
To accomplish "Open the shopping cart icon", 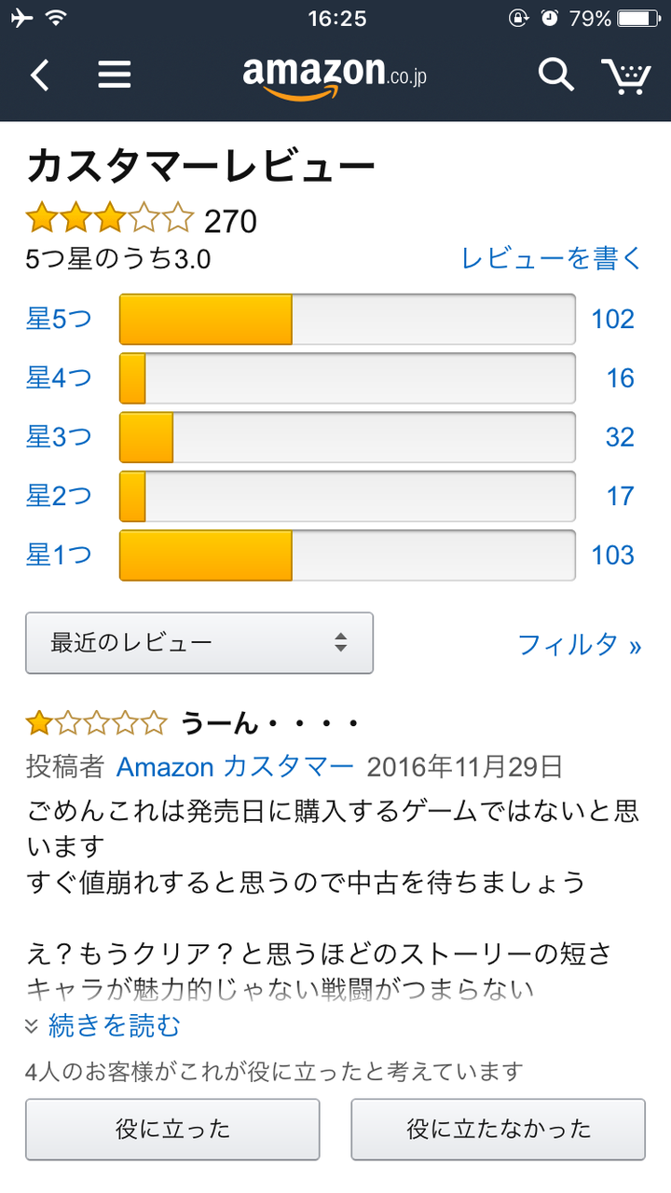I will 626,75.
